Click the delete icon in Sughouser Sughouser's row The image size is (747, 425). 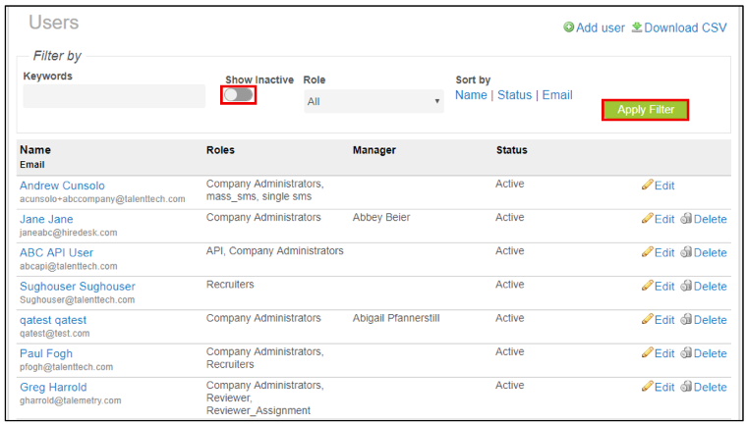click(x=686, y=286)
